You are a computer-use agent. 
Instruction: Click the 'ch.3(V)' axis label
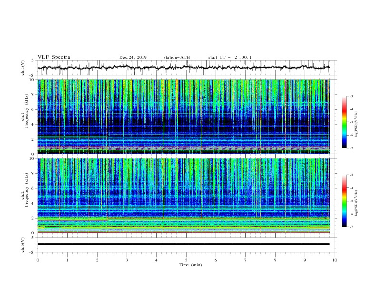coord(23,245)
